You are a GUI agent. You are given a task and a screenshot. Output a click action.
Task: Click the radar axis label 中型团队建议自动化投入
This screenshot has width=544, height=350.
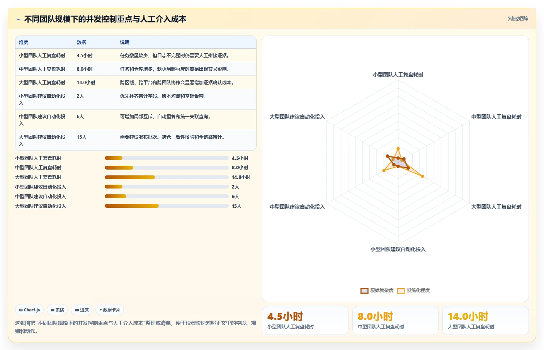pyautogui.click(x=297, y=207)
